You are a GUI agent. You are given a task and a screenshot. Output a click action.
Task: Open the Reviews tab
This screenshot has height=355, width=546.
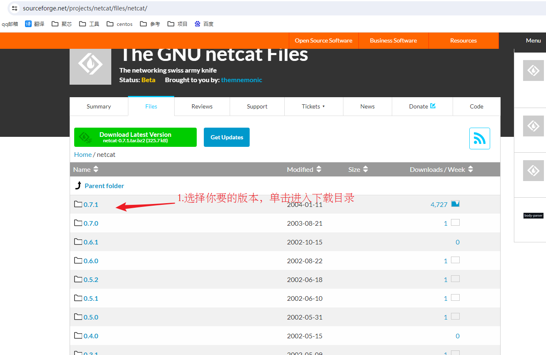point(202,106)
